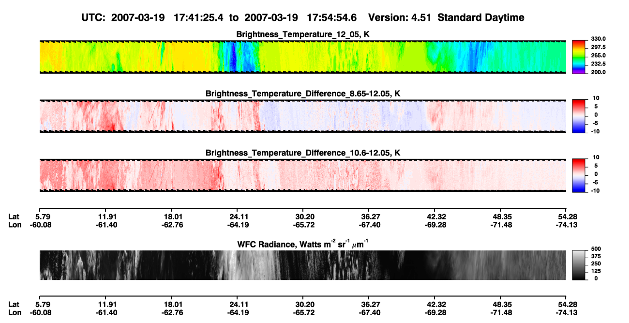Click the '232.5' color bar tick label
Screen dimensions: 629x323
599,63
